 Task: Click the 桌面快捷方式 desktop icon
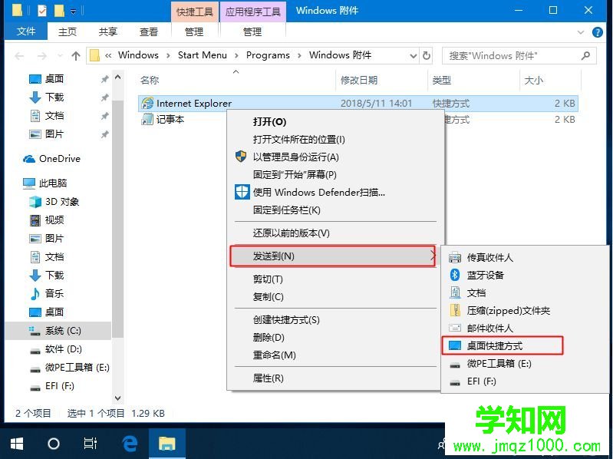tap(455, 345)
